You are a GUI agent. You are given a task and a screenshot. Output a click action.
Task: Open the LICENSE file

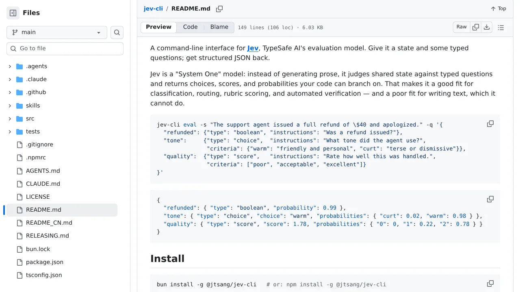tap(38, 197)
